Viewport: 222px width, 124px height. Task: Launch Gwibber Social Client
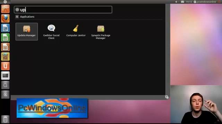(x=51, y=32)
